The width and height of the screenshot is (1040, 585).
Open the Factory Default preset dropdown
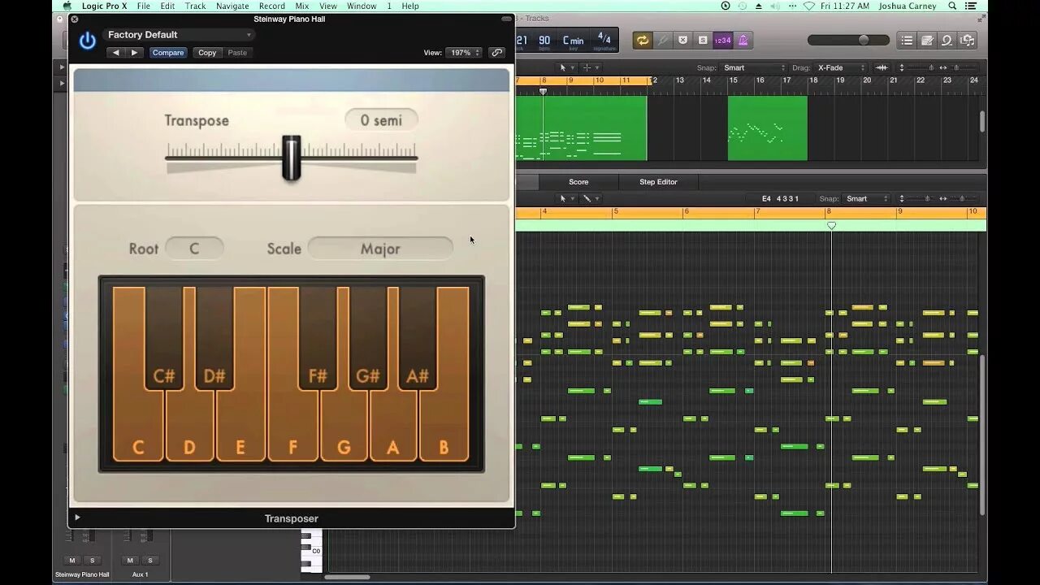click(x=179, y=35)
